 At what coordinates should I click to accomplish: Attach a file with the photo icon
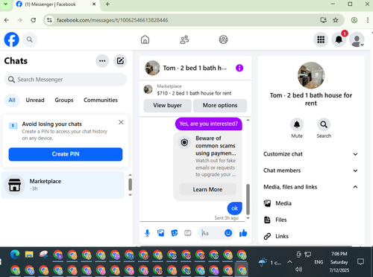[x=161, y=233]
